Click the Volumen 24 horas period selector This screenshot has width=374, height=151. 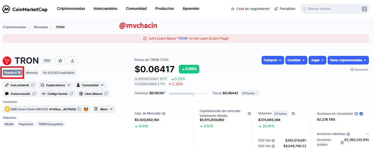[280, 114]
